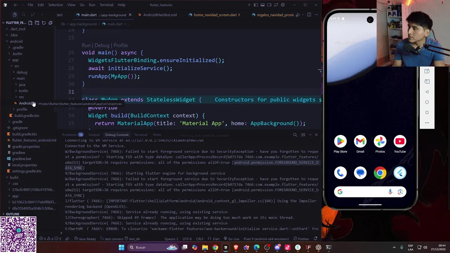The width and height of the screenshot is (450, 253).
Task: Expand the OUTLINE section
Action: [13, 214]
